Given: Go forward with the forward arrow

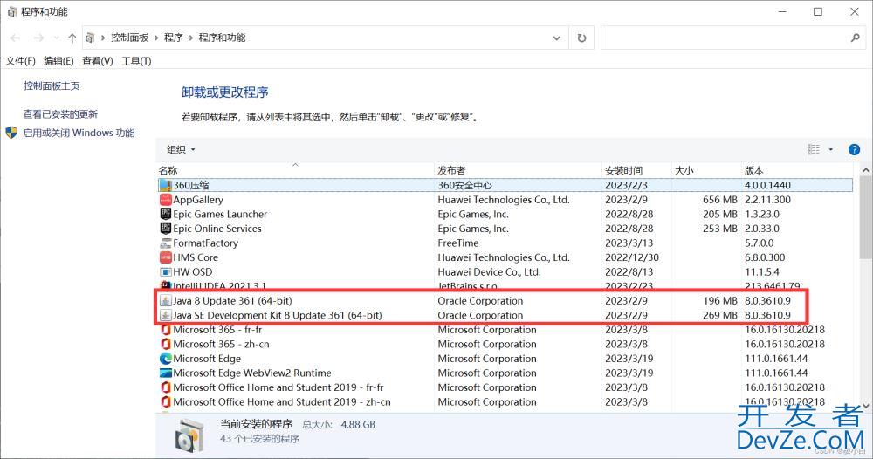Looking at the screenshot, I should click(x=38, y=38).
